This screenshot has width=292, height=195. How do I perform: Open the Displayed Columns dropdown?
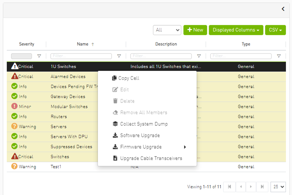pyautogui.click(x=236, y=30)
